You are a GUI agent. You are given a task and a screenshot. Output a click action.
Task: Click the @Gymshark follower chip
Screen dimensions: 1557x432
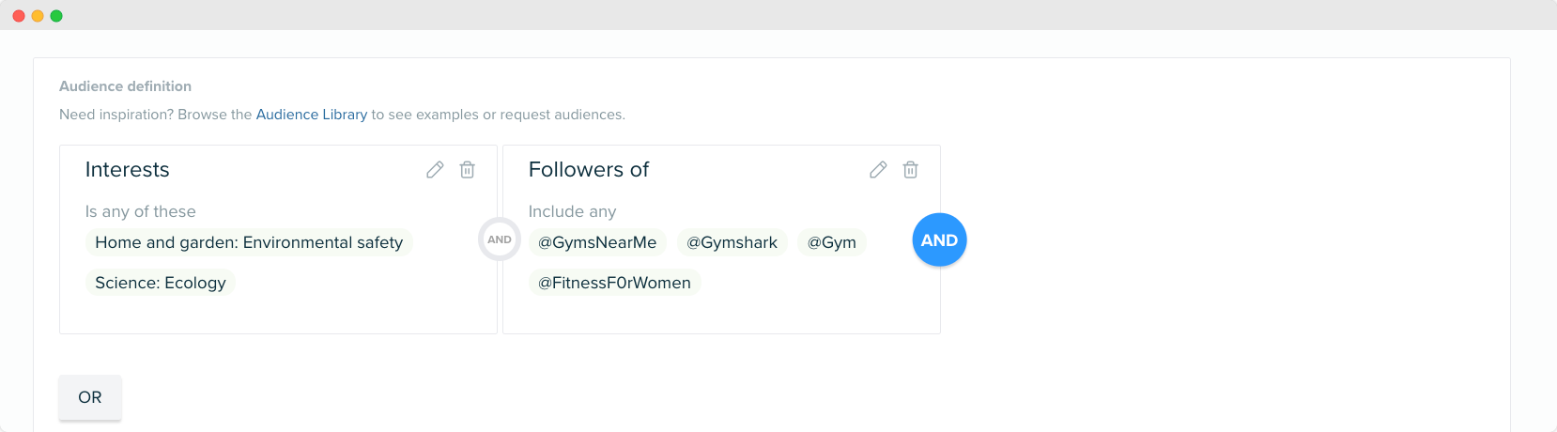point(732,242)
